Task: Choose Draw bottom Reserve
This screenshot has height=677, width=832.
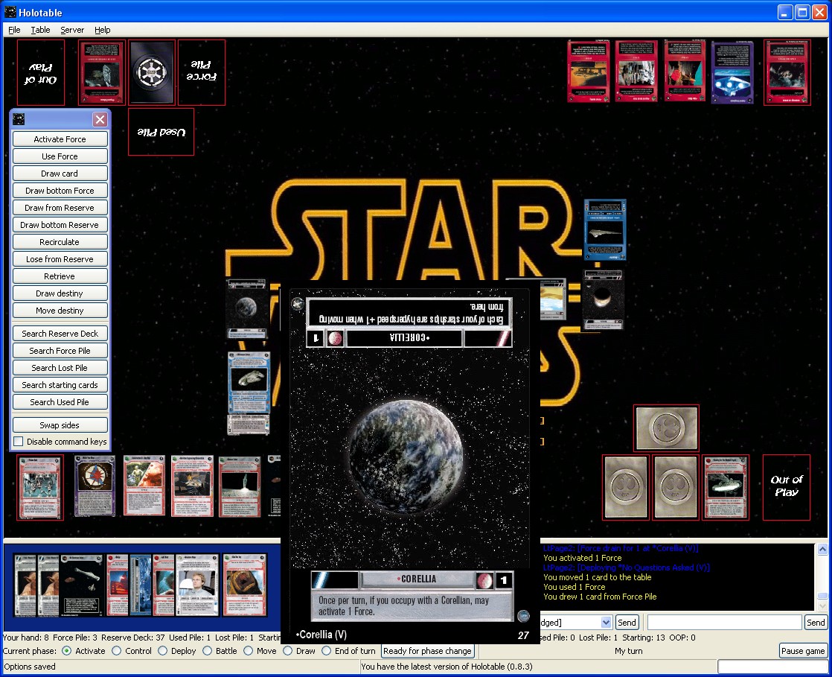Action: (60, 225)
